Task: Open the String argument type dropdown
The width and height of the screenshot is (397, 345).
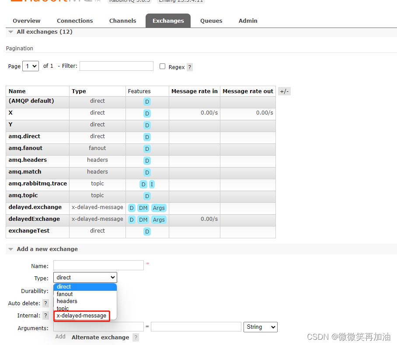Action: click(x=261, y=327)
